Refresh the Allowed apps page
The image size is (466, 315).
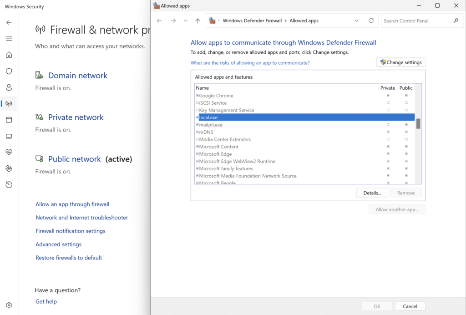pyautogui.click(x=371, y=20)
